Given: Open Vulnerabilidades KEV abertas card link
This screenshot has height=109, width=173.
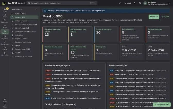Looking at the screenshot, I should pos(78,48).
